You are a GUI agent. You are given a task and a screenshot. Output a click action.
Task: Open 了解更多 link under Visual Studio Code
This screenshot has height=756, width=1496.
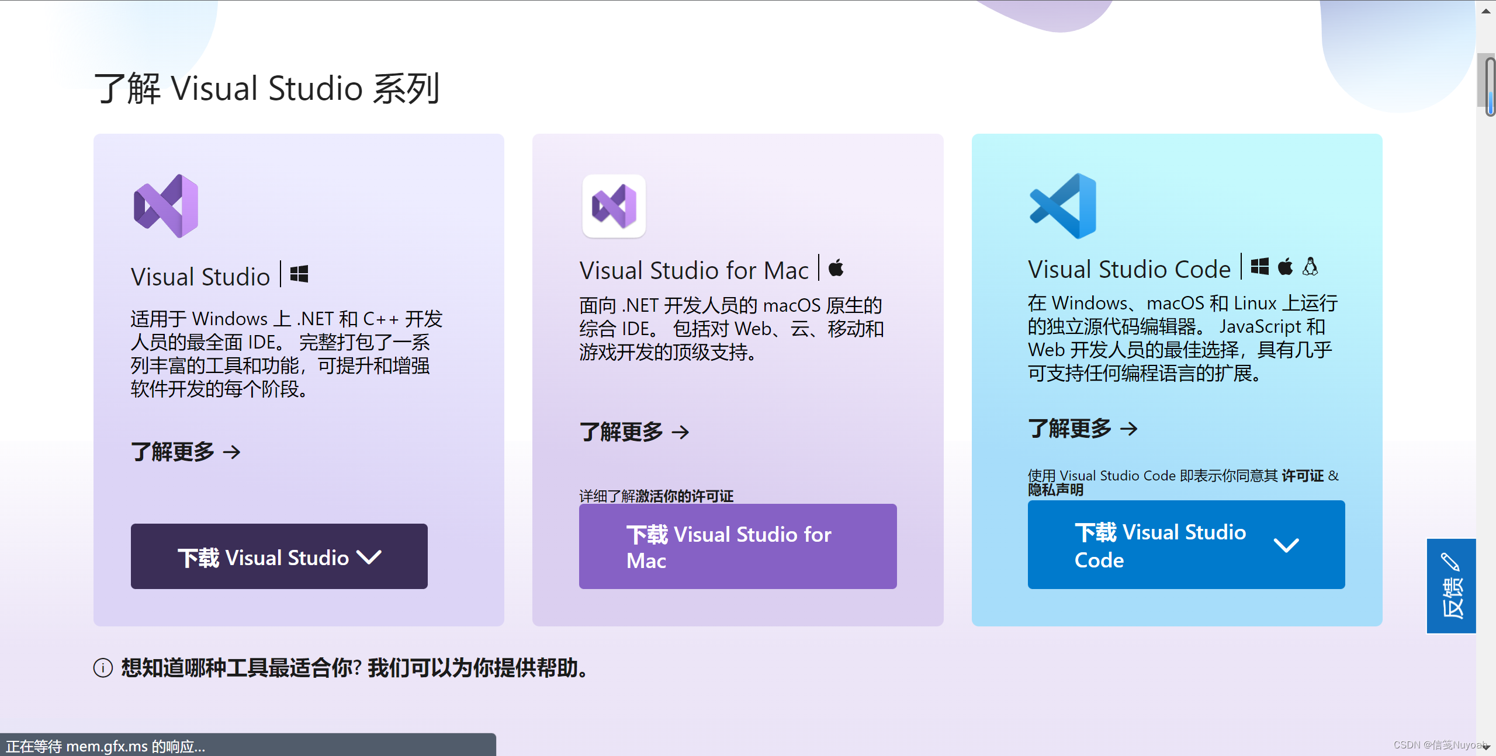pyautogui.click(x=1083, y=428)
